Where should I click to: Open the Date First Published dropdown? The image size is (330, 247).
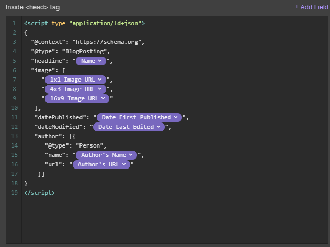140,117
